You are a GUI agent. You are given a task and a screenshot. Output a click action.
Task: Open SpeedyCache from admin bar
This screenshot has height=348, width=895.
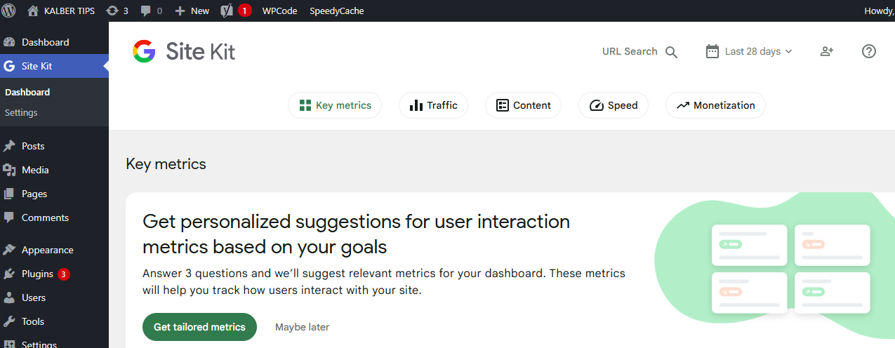tap(336, 11)
